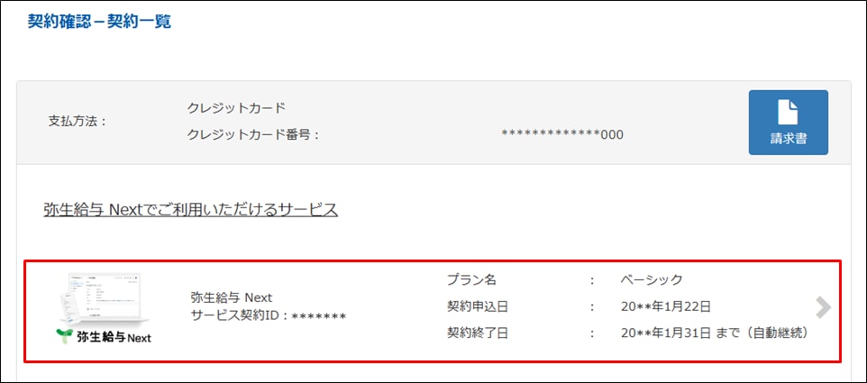
Task: Click the 20**年1月22日 application date
Action: pyautogui.click(x=666, y=306)
